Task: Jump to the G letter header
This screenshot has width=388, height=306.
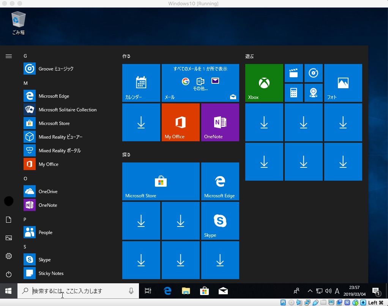Action: tap(25, 56)
